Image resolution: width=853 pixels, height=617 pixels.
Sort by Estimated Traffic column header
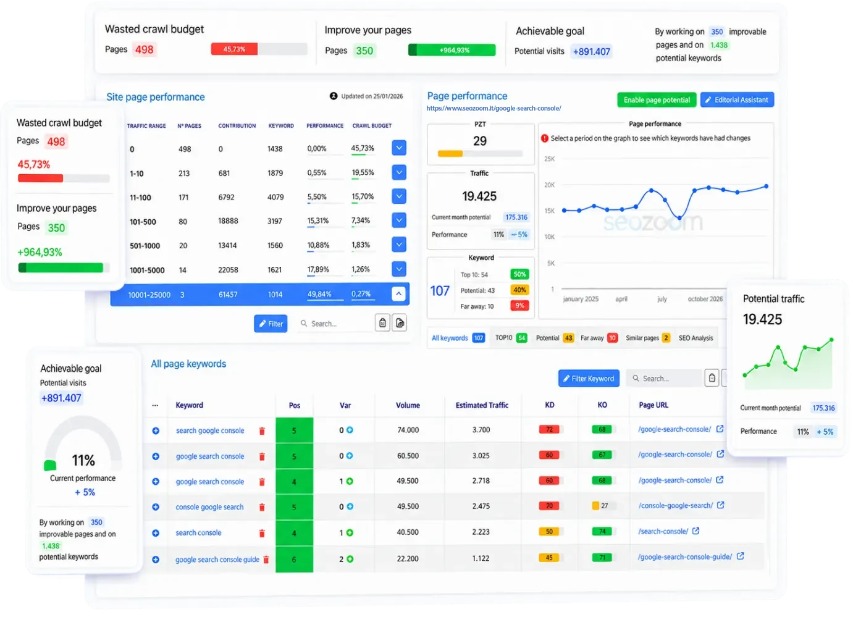click(x=482, y=406)
